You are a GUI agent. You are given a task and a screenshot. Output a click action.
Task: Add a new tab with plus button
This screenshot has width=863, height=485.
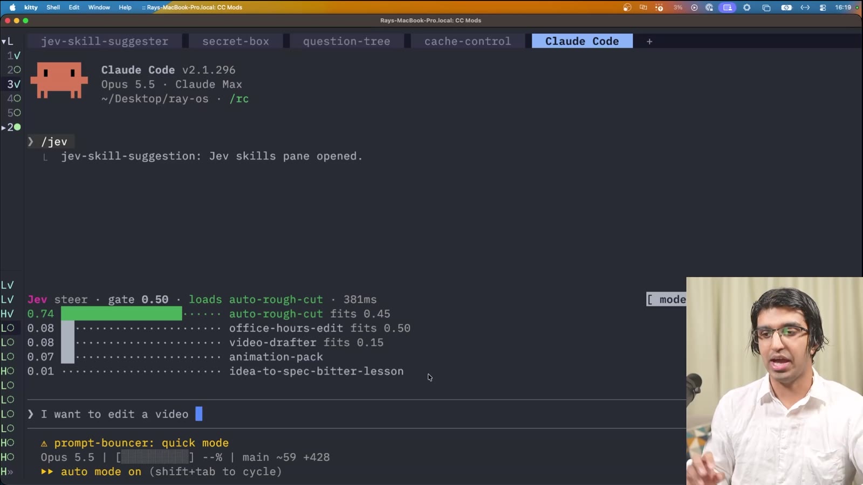(649, 41)
